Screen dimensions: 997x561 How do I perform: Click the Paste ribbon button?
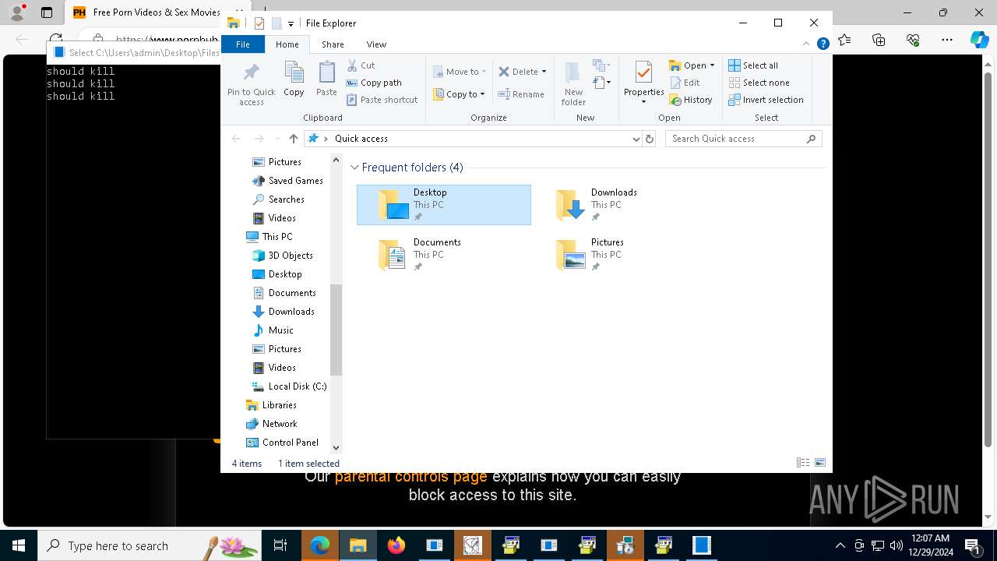click(326, 79)
